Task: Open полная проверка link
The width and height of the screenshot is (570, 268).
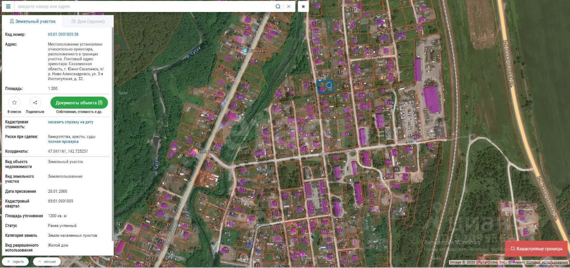Action: tap(63, 142)
